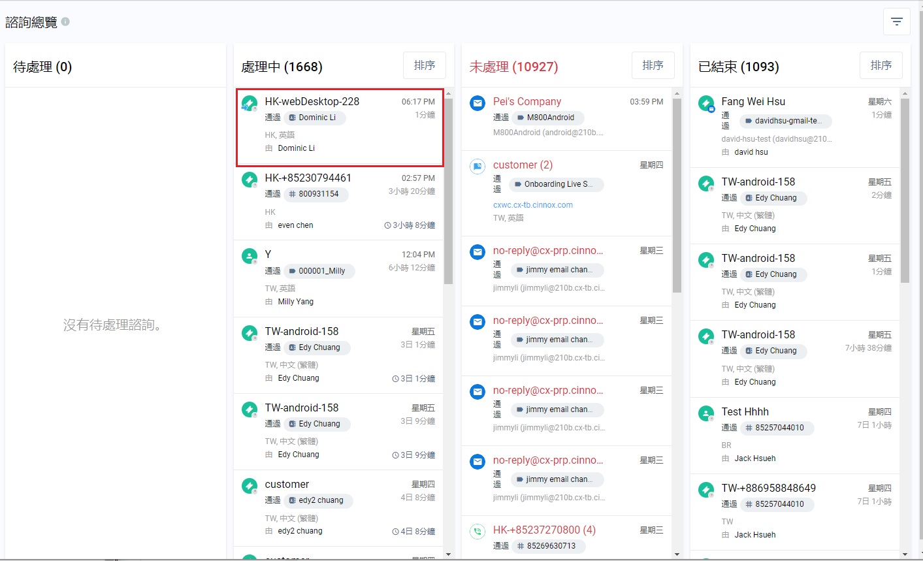Click the agent name david hsu
Viewport: 923px width, 561px height.
pos(751,152)
